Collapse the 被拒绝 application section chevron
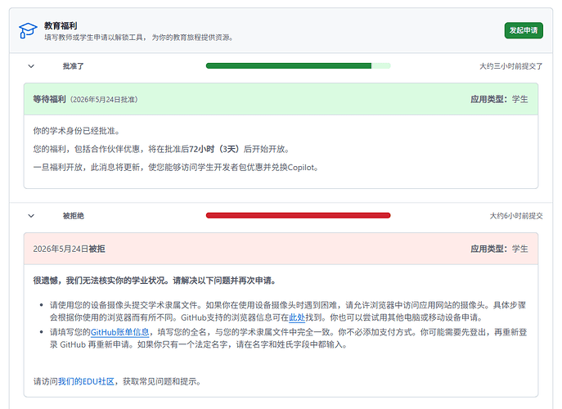The width and height of the screenshot is (562, 409). click(x=31, y=216)
